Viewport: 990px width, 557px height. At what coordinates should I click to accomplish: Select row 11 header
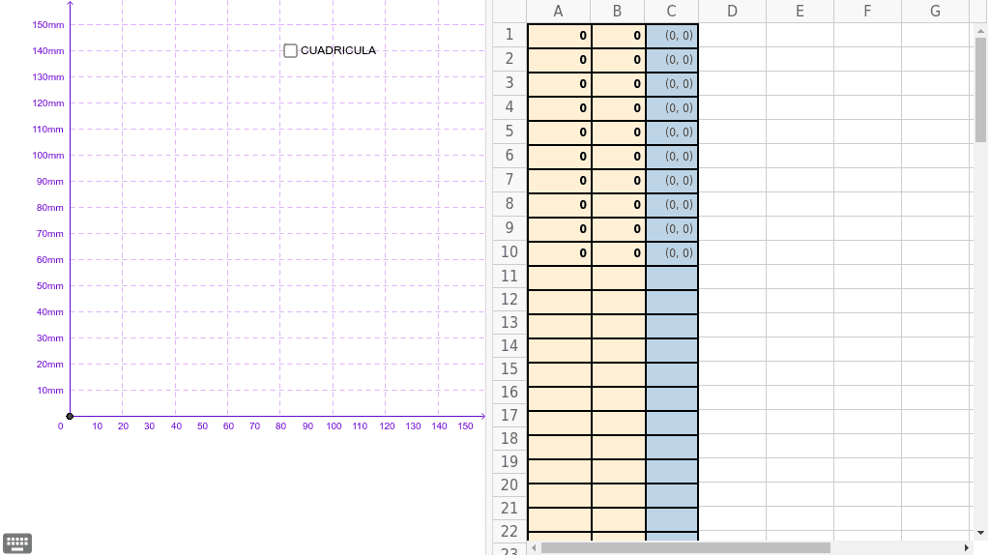coord(510,277)
